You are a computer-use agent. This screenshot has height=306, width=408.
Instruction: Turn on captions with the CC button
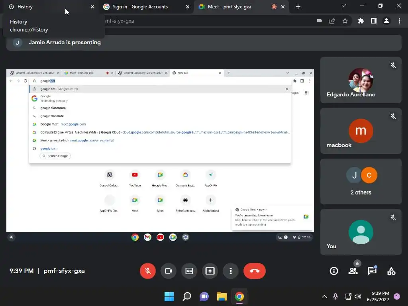click(x=189, y=271)
